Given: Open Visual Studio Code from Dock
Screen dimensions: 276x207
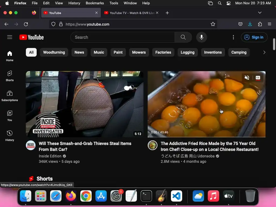Looking at the screenshot, I should pyautogui.click(x=177, y=196).
